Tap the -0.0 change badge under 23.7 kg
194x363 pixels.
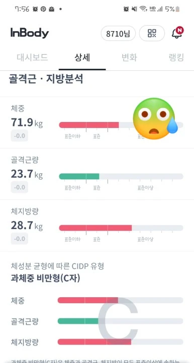20,187
